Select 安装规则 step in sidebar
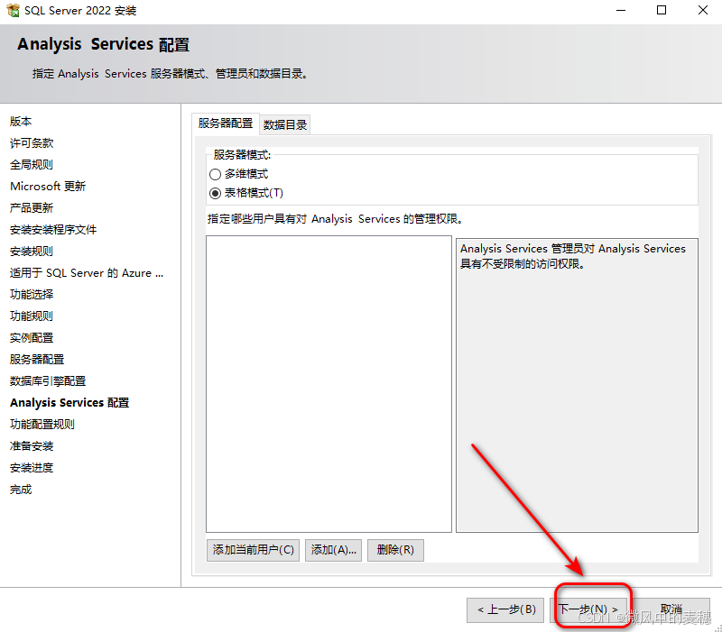 [x=32, y=252]
